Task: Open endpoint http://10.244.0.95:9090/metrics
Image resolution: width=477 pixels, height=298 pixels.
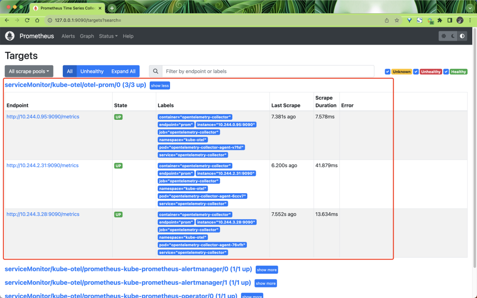Action: pos(43,117)
